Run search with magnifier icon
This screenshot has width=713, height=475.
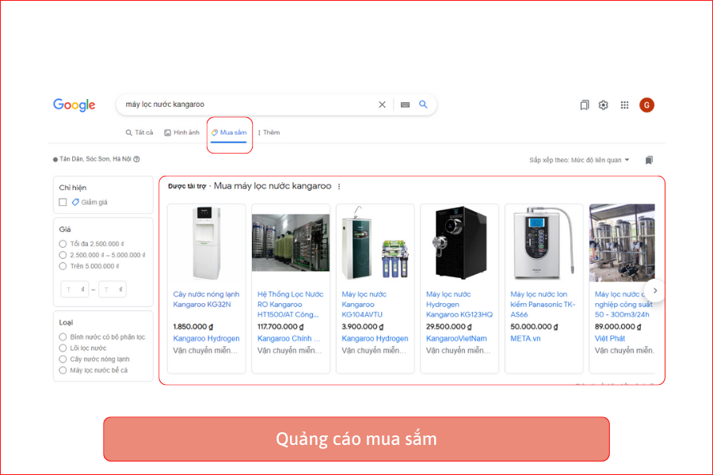point(423,104)
